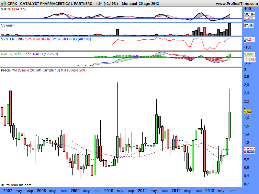Select the 0,9800 moving average value box
The image size is (259, 194).
[x=249, y=152]
